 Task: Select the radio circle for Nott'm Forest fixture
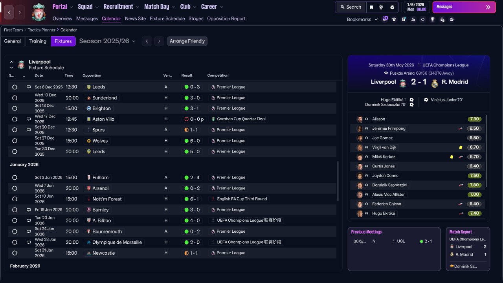click(x=15, y=199)
